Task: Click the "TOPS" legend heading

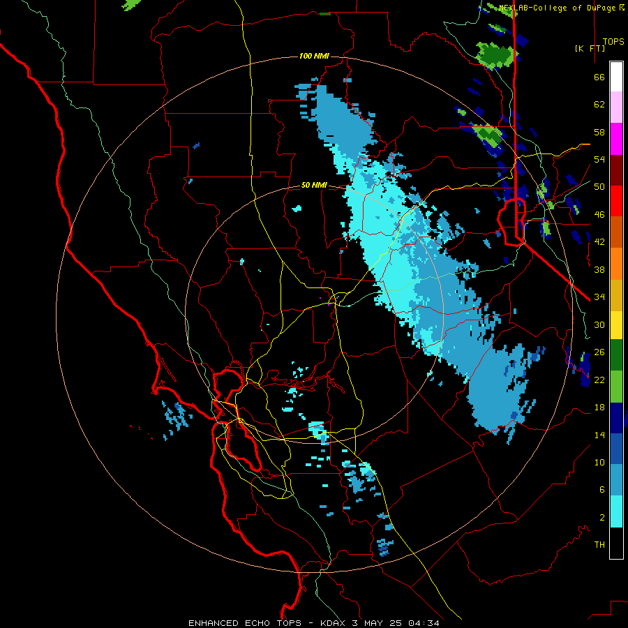Action: pyautogui.click(x=613, y=42)
